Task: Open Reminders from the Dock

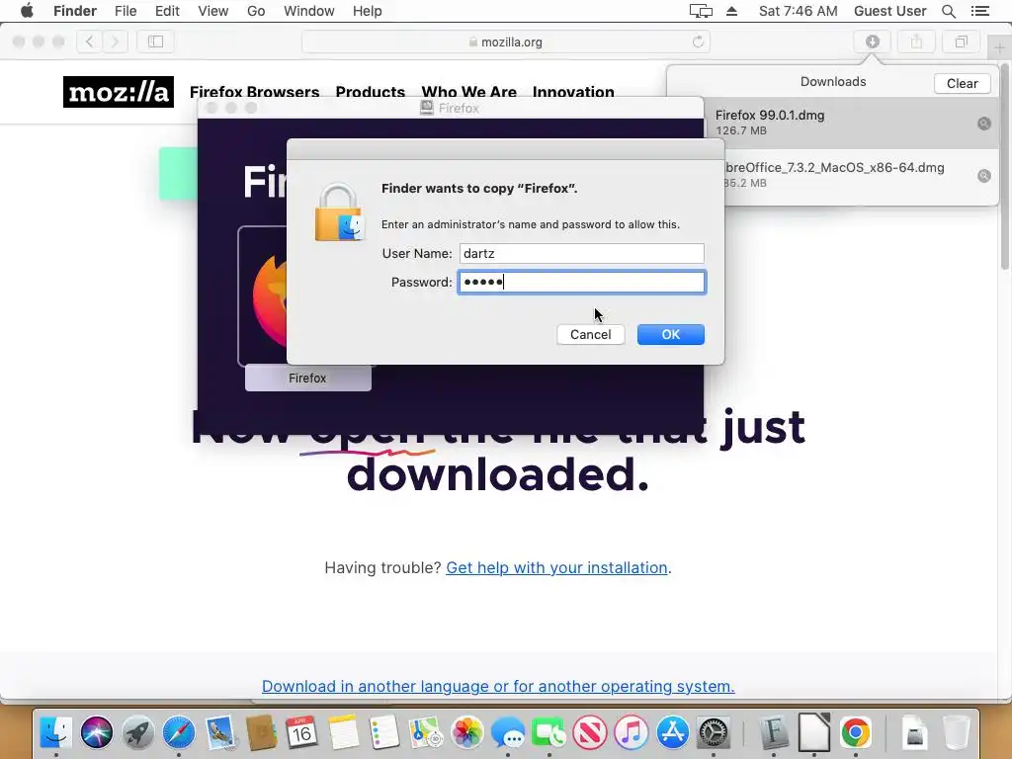Action: tap(384, 732)
